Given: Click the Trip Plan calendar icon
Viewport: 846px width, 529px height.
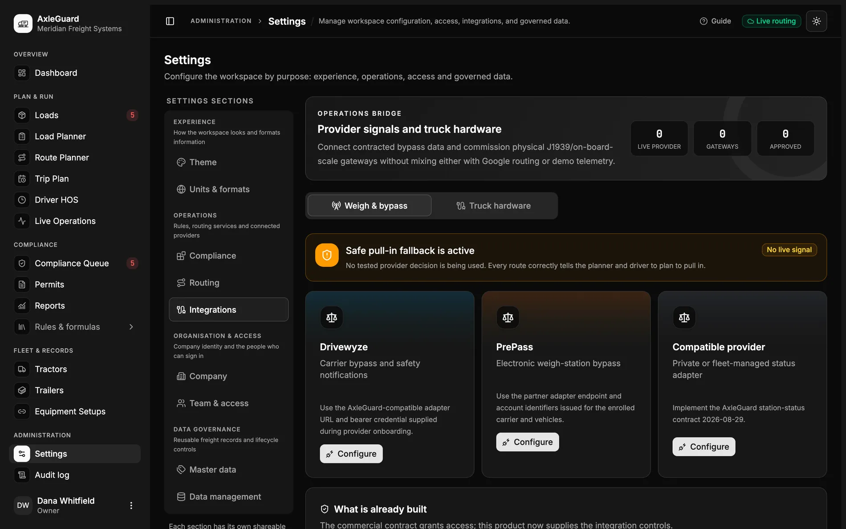Looking at the screenshot, I should point(22,179).
